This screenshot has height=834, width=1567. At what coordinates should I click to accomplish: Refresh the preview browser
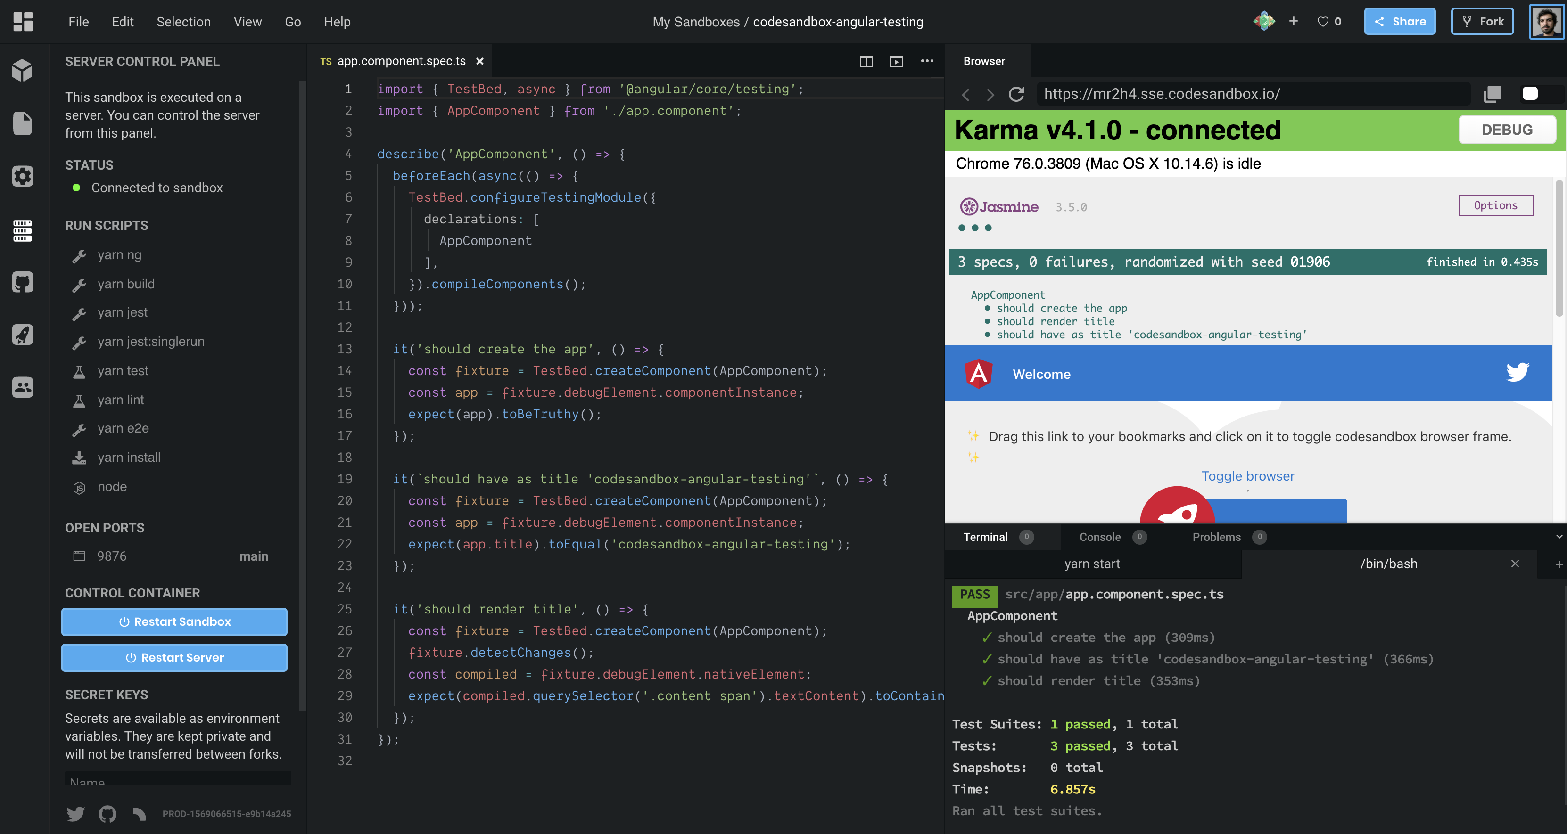point(1016,94)
